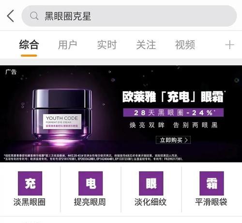242x223 pixels.
Task: Tap the purple 电 tile icon
Action: 91,183
